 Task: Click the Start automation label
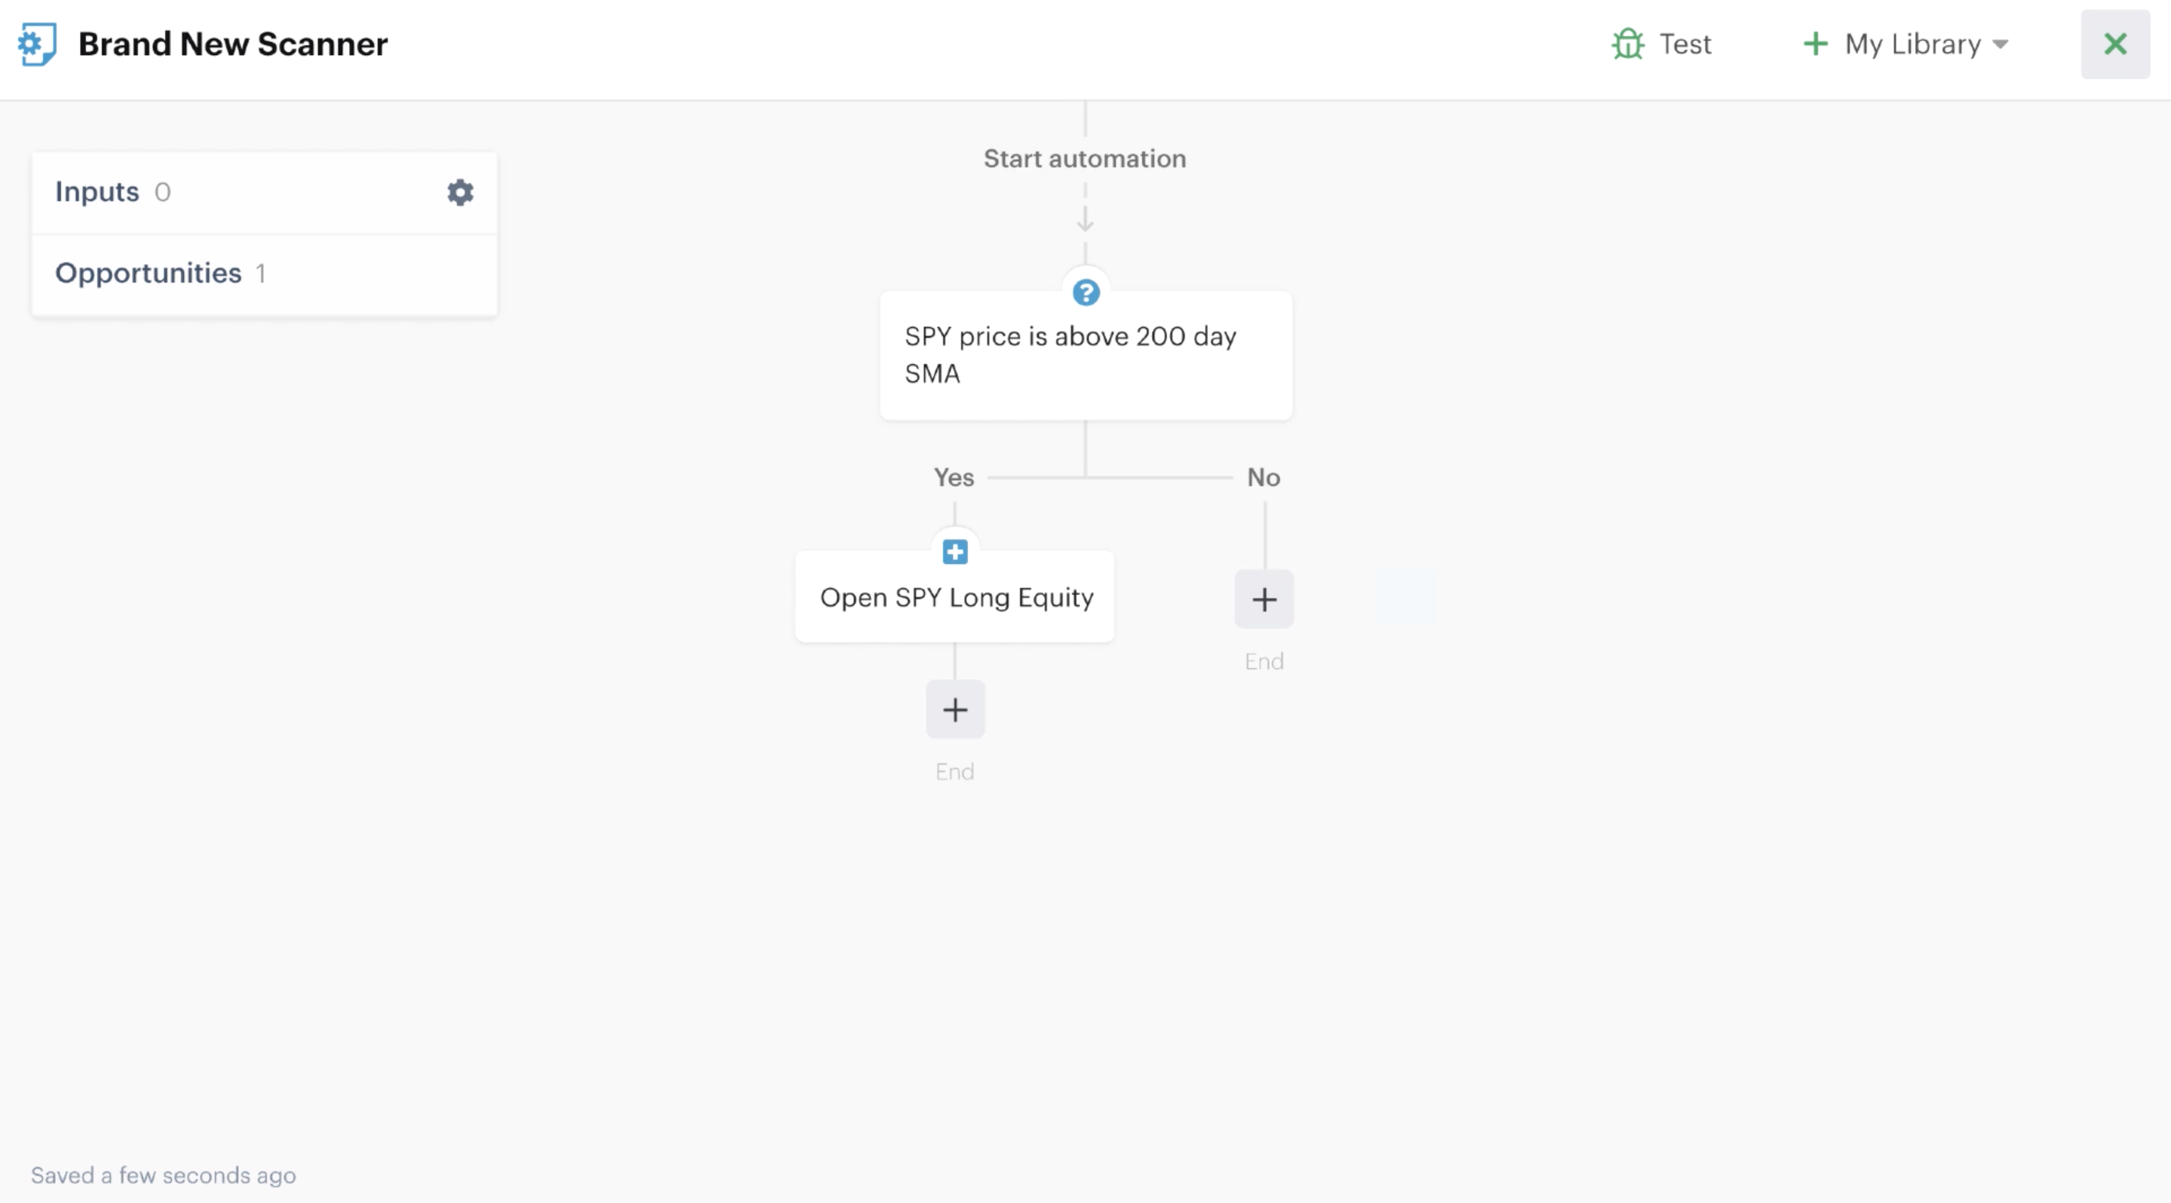1085,158
